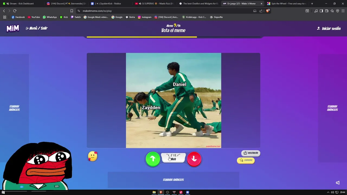Switch to ZayddenKick - Roblox tab
The width and height of the screenshot is (347, 195).
tap(110, 4)
